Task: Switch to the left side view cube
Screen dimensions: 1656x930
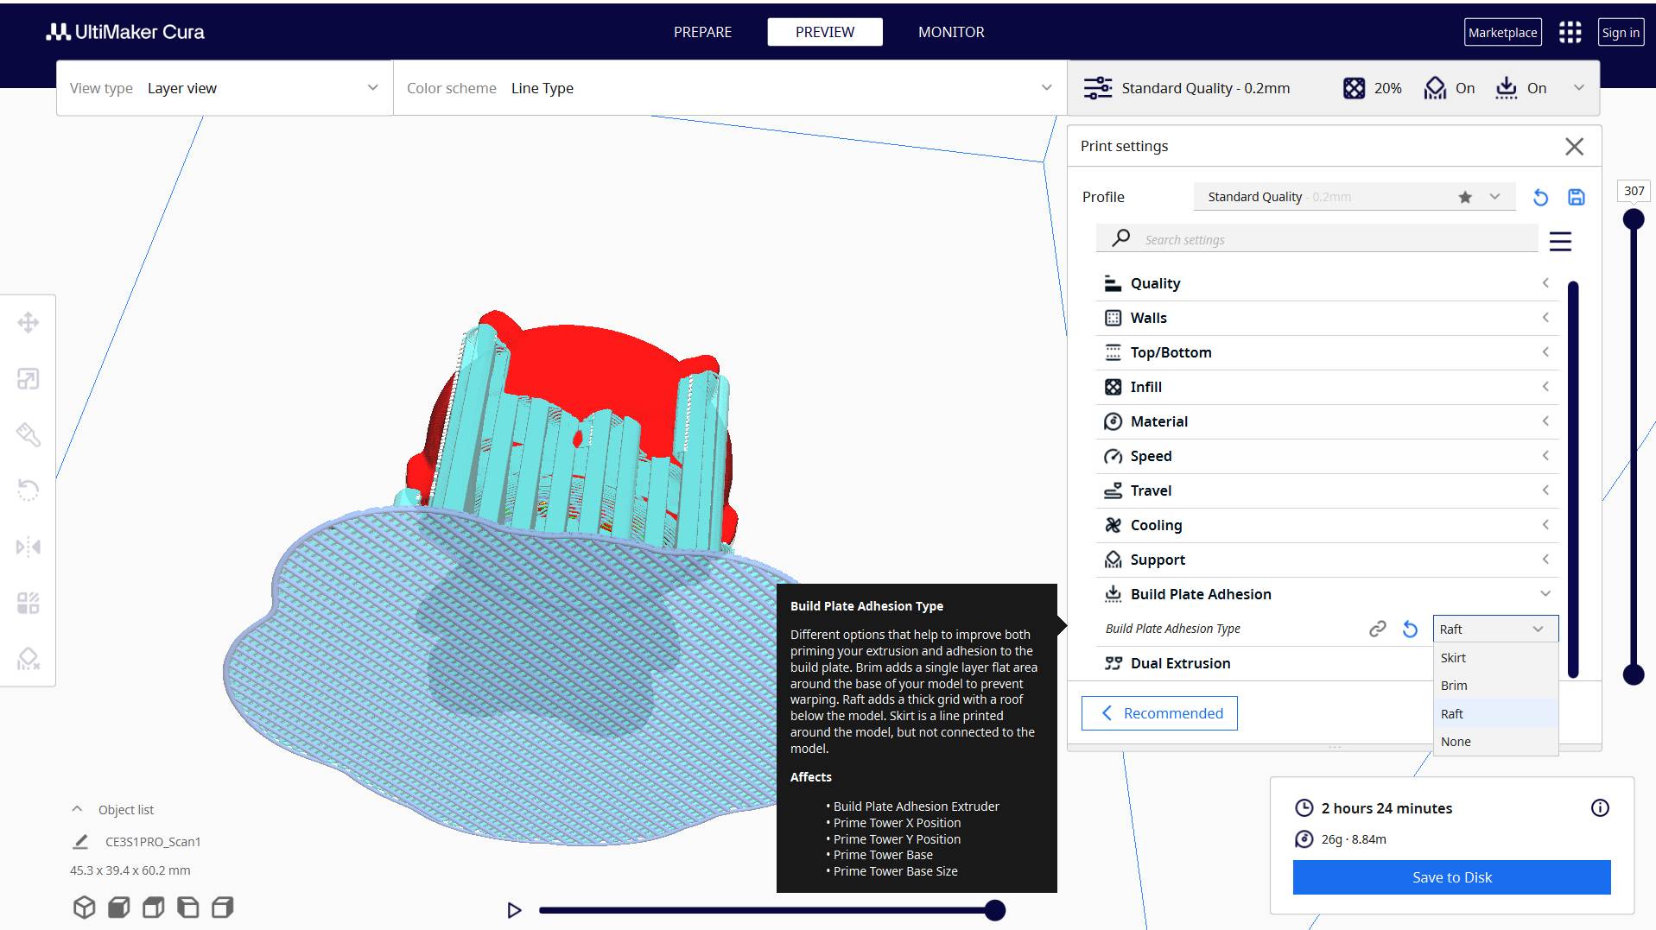Action: 187,908
